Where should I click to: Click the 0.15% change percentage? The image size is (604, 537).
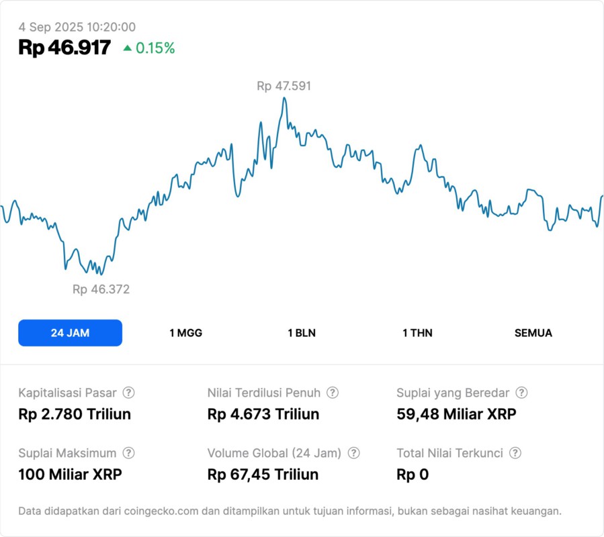[x=155, y=48]
